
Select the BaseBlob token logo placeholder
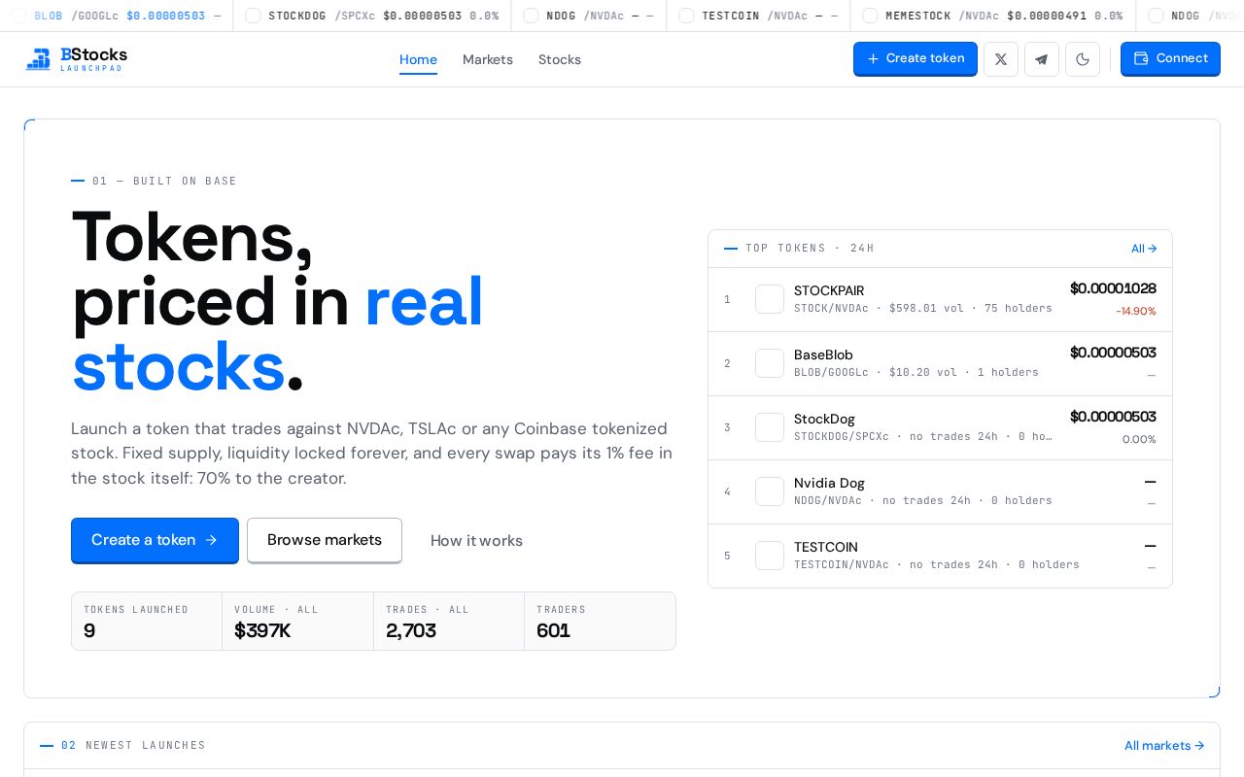pyautogui.click(x=770, y=363)
